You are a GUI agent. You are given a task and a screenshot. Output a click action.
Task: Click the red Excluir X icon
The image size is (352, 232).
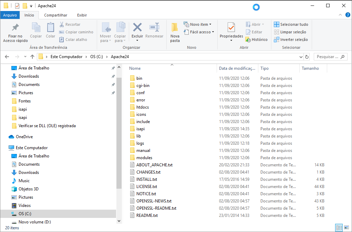[x=137, y=27]
